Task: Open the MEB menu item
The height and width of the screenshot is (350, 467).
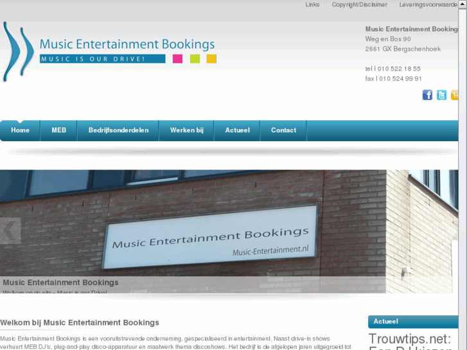Action: pos(58,130)
